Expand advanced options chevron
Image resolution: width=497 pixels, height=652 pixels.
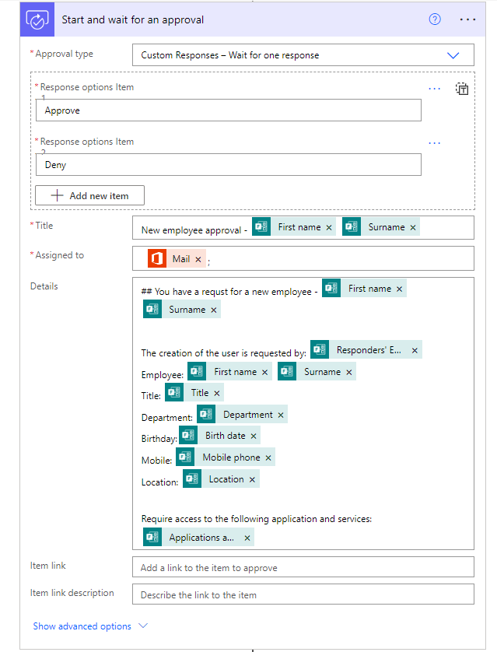[x=143, y=626]
